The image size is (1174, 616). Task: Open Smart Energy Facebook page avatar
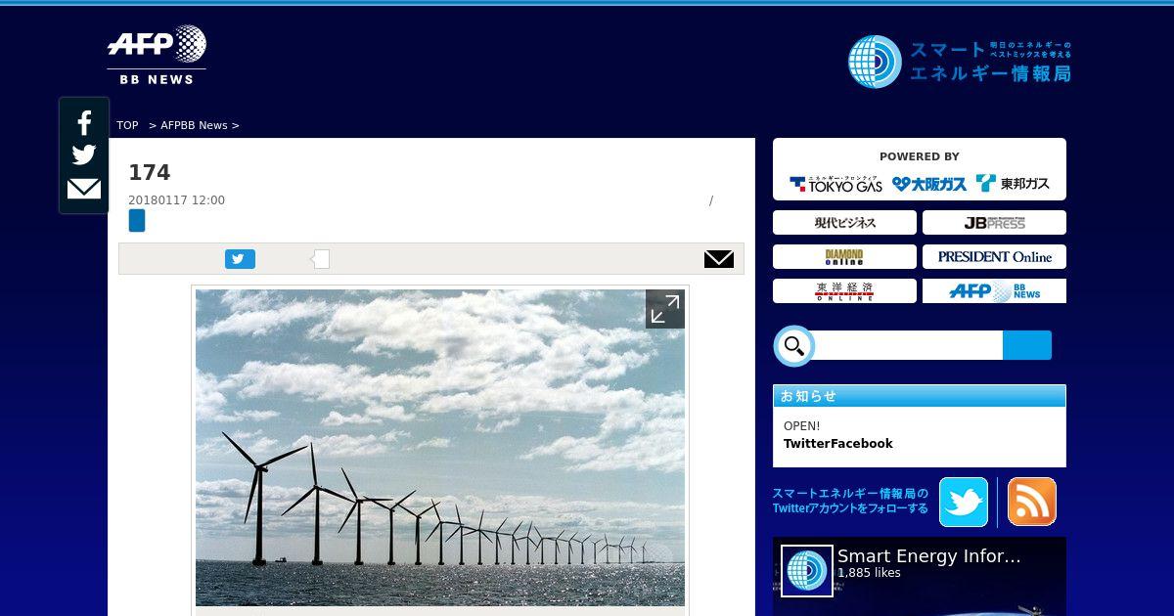[x=807, y=571]
